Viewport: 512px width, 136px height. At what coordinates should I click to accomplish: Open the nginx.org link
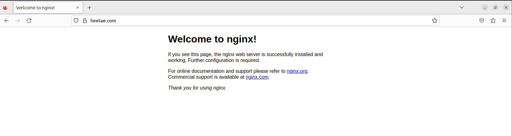[x=297, y=71]
